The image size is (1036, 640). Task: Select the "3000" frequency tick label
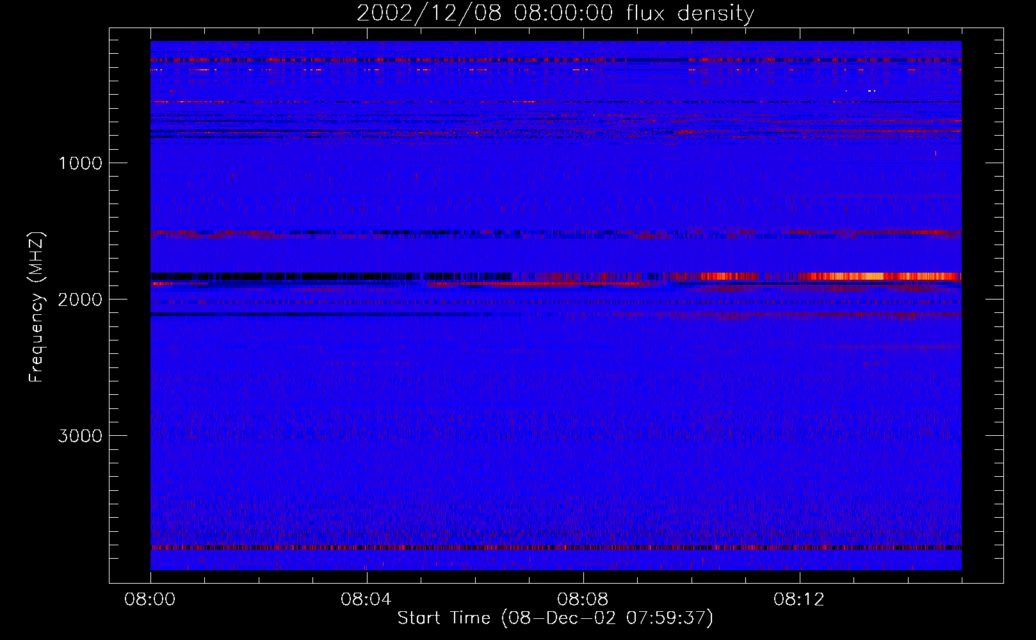pyautogui.click(x=80, y=436)
